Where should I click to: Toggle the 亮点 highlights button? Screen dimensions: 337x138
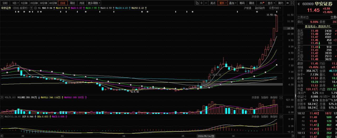tap(213, 3)
